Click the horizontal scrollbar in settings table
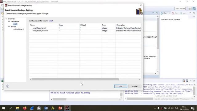The width and height of the screenshot is (197, 111). coord(75,79)
